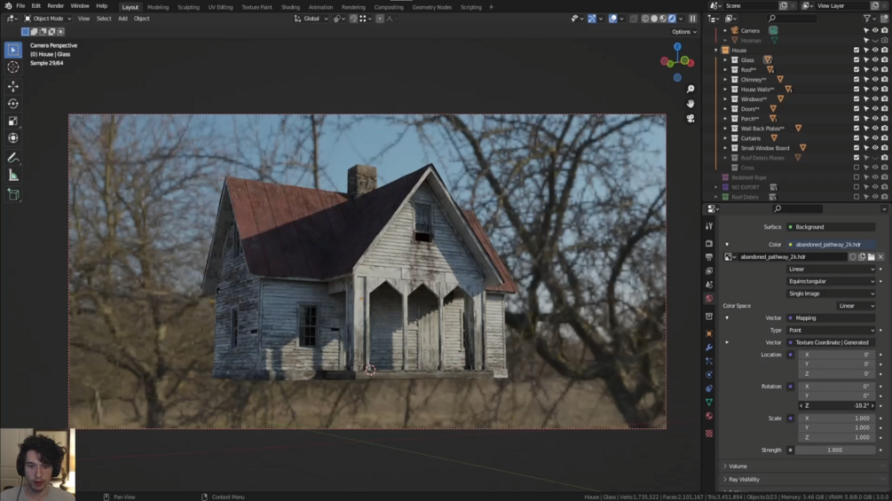Switch to the Shading workspace tab
This screenshot has width=892, height=501.
(290, 7)
